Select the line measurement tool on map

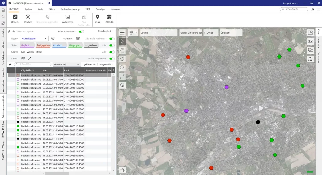pos(122,76)
